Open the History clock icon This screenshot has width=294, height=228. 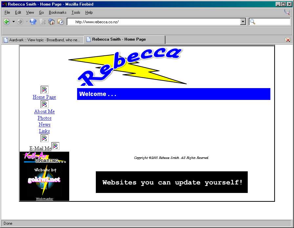pyautogui.click(x=61, y=22)
